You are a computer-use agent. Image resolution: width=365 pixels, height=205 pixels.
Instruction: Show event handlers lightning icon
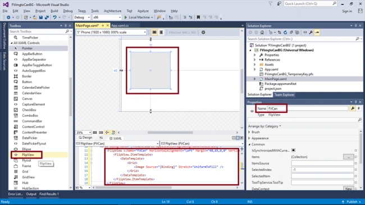[359, 108]
